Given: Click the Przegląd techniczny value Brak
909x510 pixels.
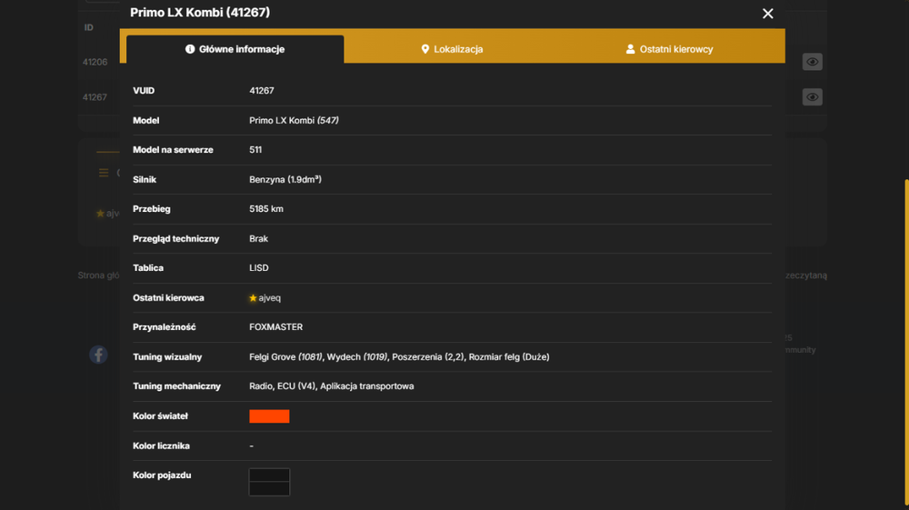Looking at the screenshot, I should [x=258, y=239].
